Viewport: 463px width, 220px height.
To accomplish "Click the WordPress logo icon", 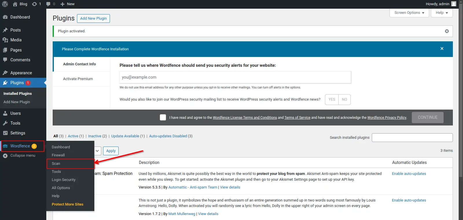I will pyautogui.click(x=5, y=4).
